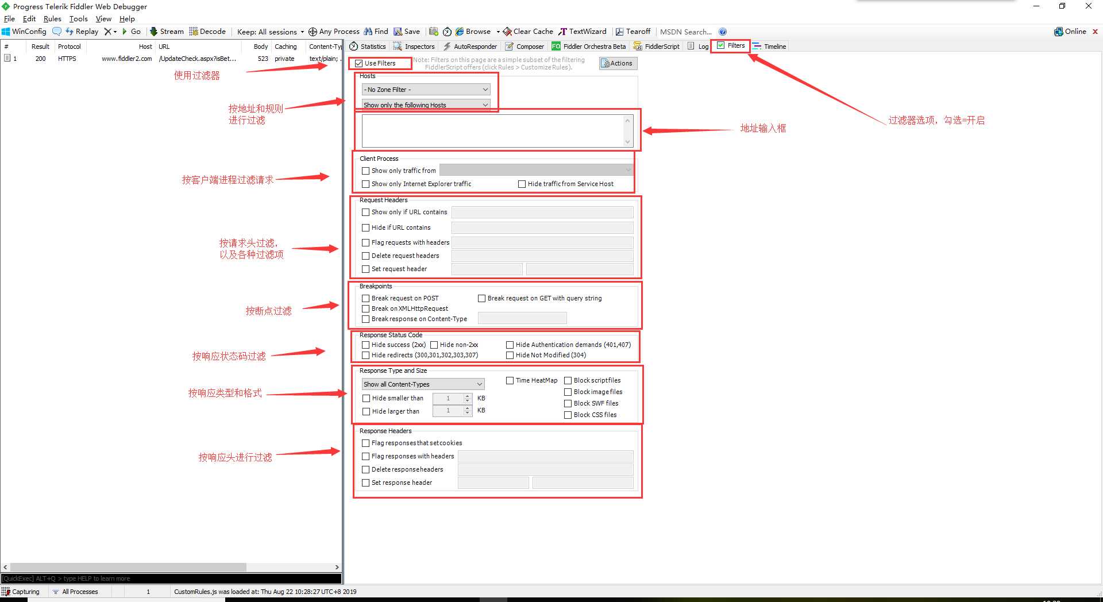Launch Browse in Internet Explorer
Viewport: 1103px width, 602px height.
pos(473,32)
